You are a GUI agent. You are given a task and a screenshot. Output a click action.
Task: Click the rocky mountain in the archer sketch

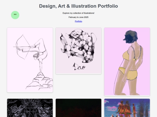(40, 82)
